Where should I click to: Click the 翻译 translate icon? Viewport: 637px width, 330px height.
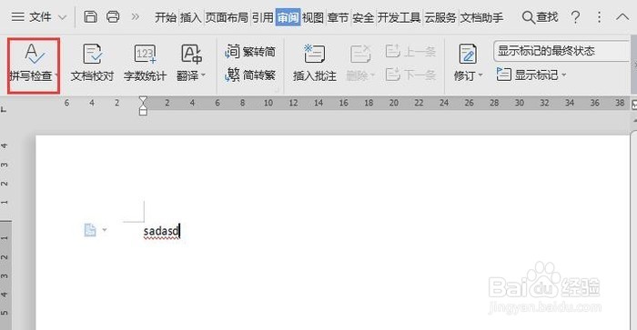(191, 55)
